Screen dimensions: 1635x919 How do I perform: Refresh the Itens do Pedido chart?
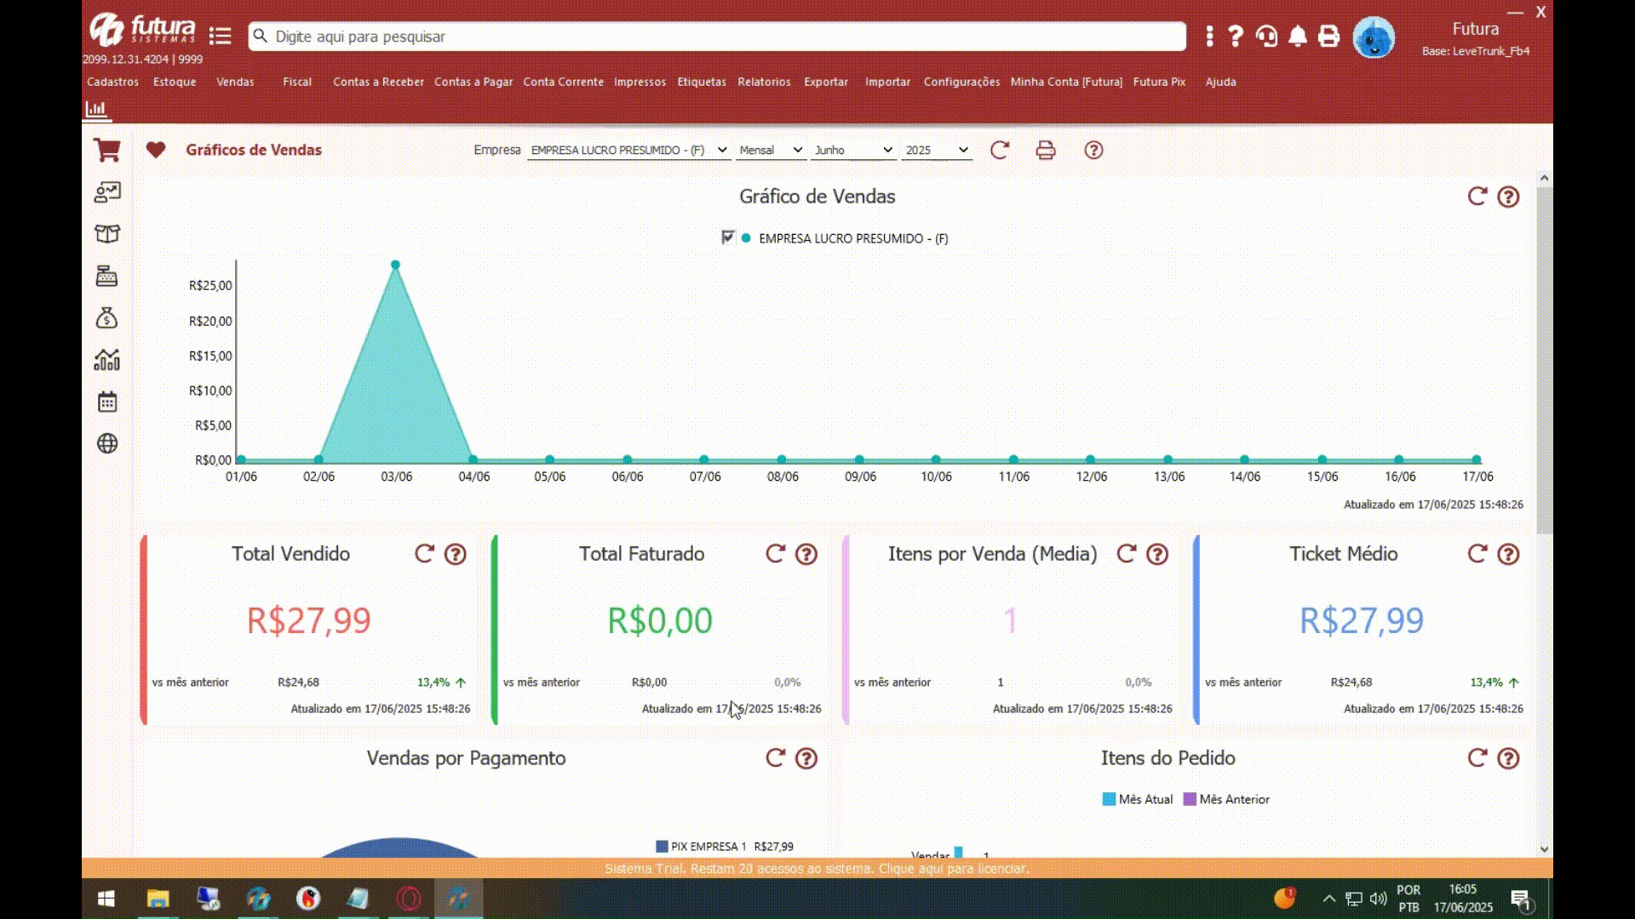(1477, 758)
